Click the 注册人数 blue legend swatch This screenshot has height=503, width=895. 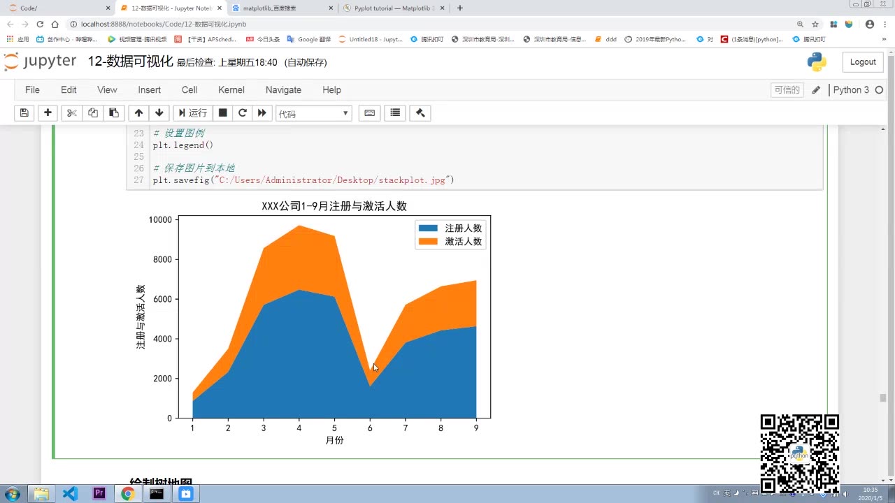[x=428, y=228]
